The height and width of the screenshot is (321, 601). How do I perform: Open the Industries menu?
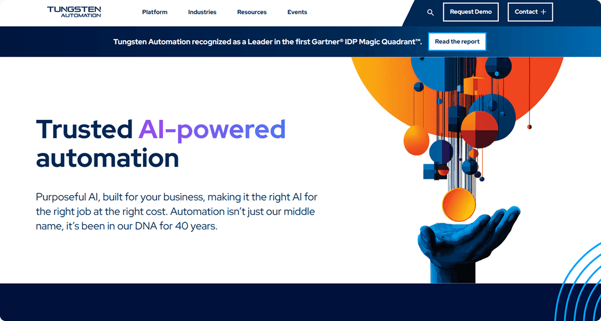tap(202, 12)
